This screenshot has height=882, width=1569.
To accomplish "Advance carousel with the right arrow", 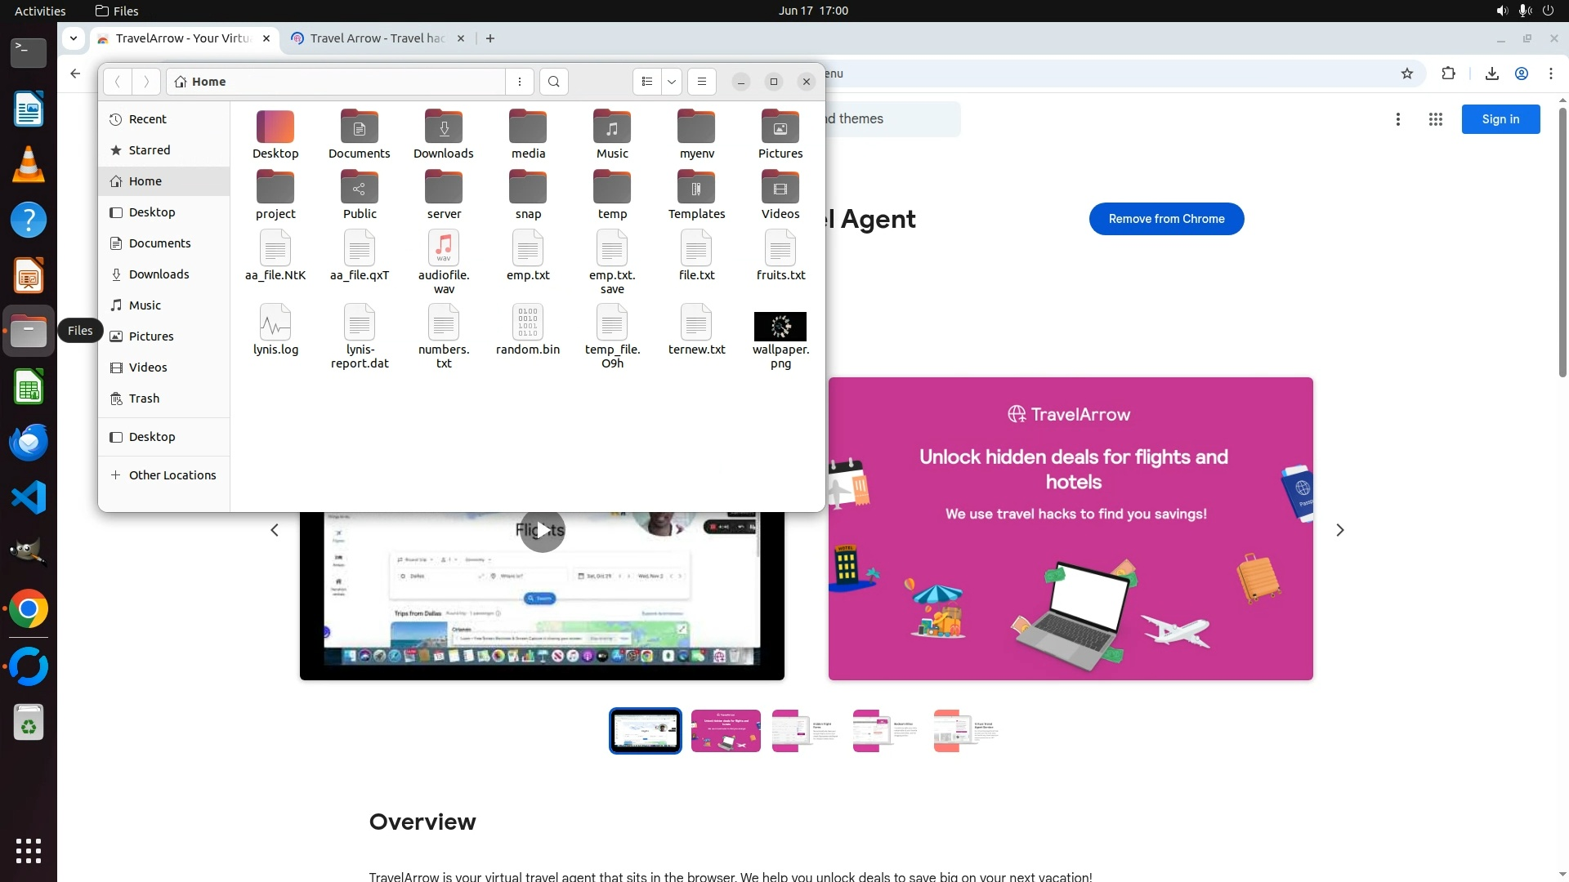I will [x=1339, y=531].
